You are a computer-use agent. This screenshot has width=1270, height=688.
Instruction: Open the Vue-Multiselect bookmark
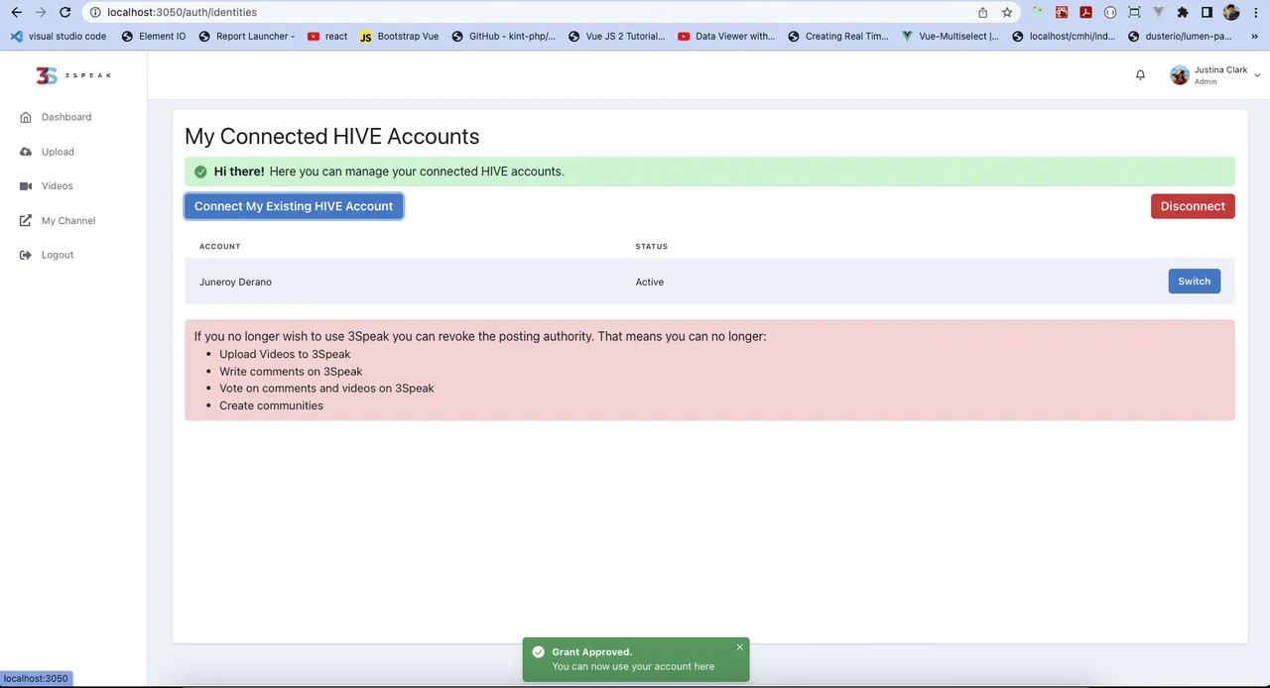[x=951, y=36]
